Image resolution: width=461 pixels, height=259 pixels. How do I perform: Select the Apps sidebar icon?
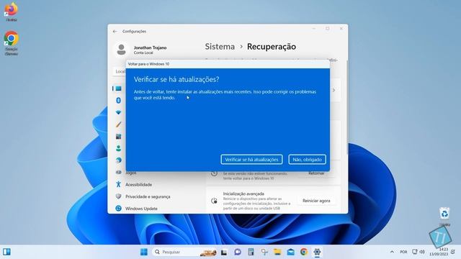coord(118,137)
